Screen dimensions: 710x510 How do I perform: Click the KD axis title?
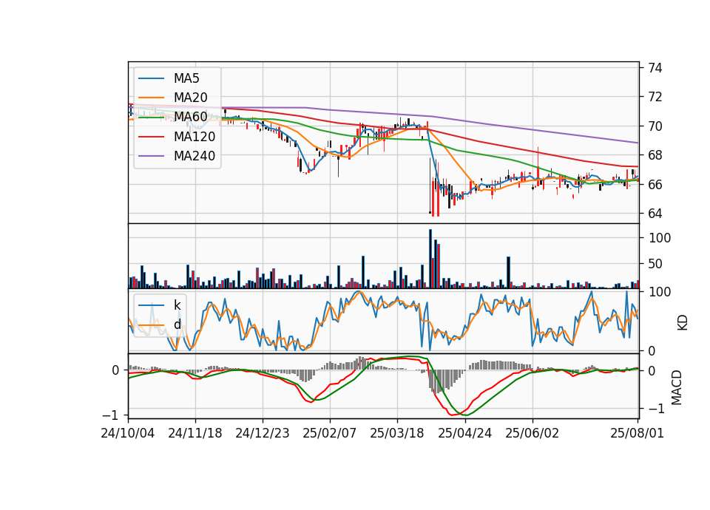pyautogui.click(x=683, y=323)
